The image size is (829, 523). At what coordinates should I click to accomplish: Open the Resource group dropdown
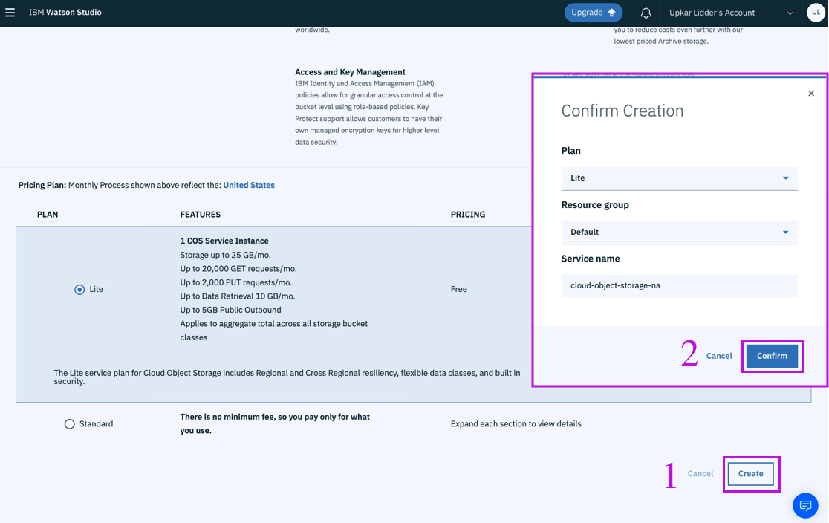point(680,232)
